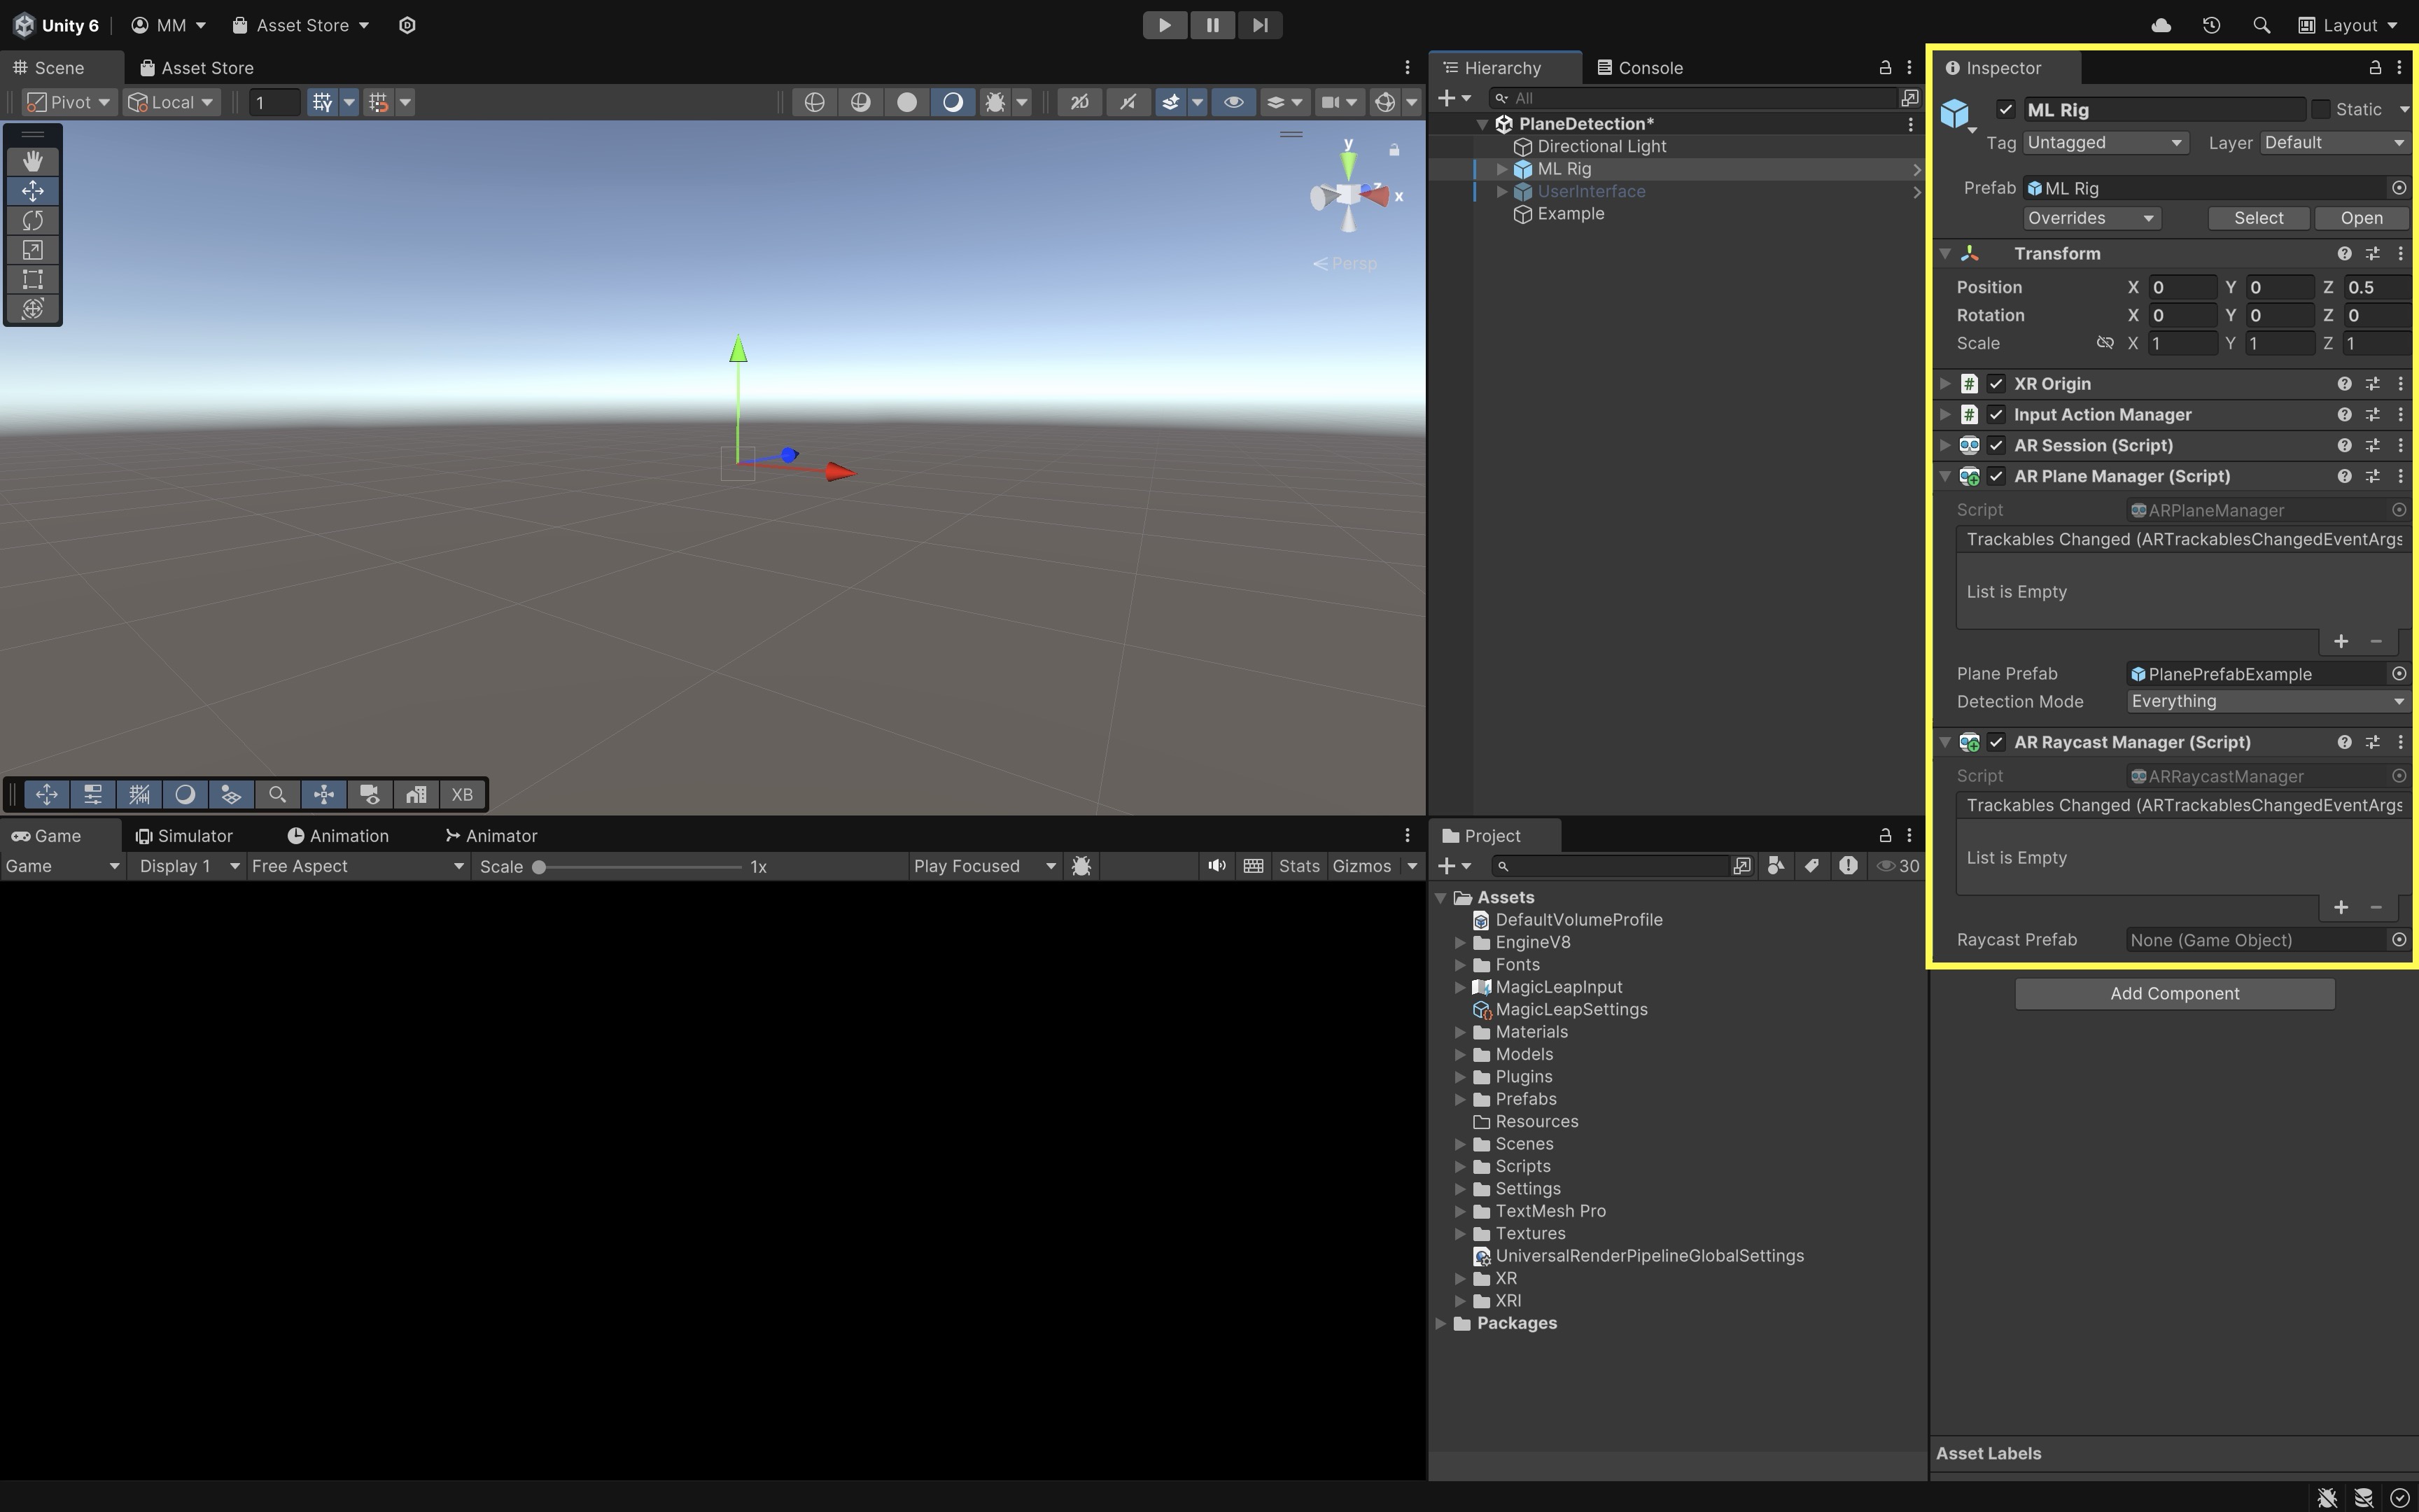Switch to the Console tab
This screenshot has height=1512, width=2419.
(x=1639, y=68)
